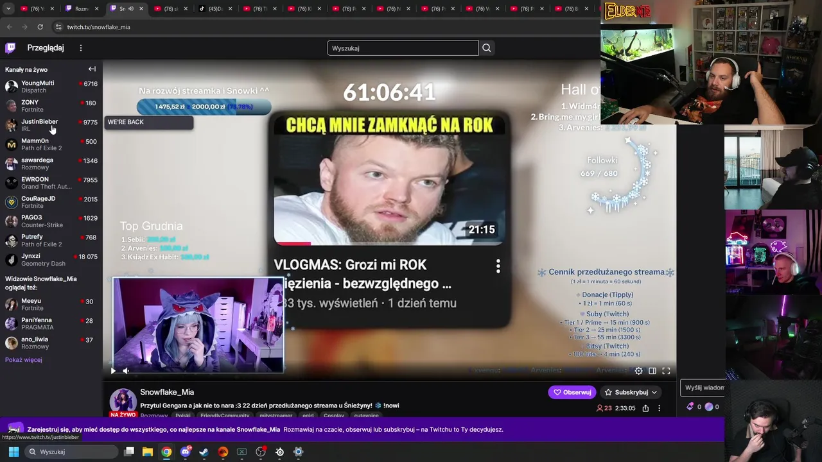View site information icon in address bar
822x462 pixels.
pos(58,27)
